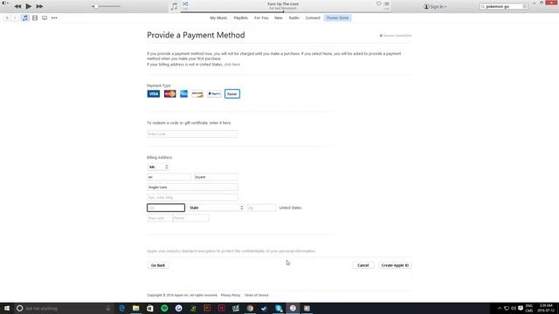This screenshot has height=314, width=559.
Task: Click the search field containing pokemon go
Action: point(503,6)
